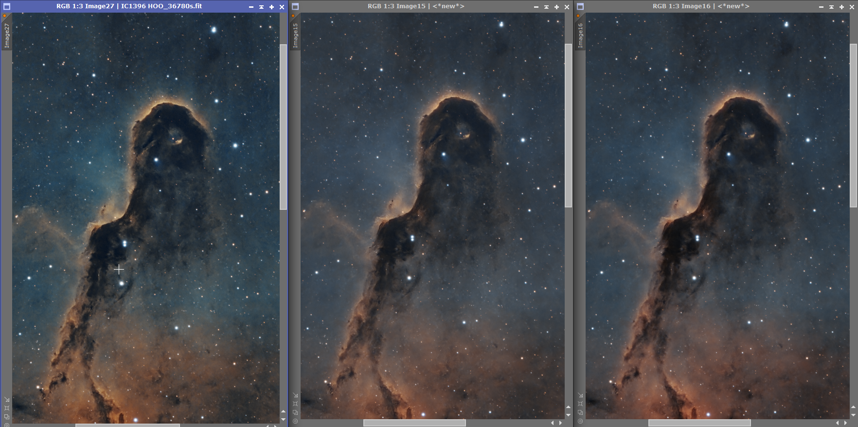Select the Image15 vertical view tab
This screenshot has width=858, height=427.
(x=295, y=35)
